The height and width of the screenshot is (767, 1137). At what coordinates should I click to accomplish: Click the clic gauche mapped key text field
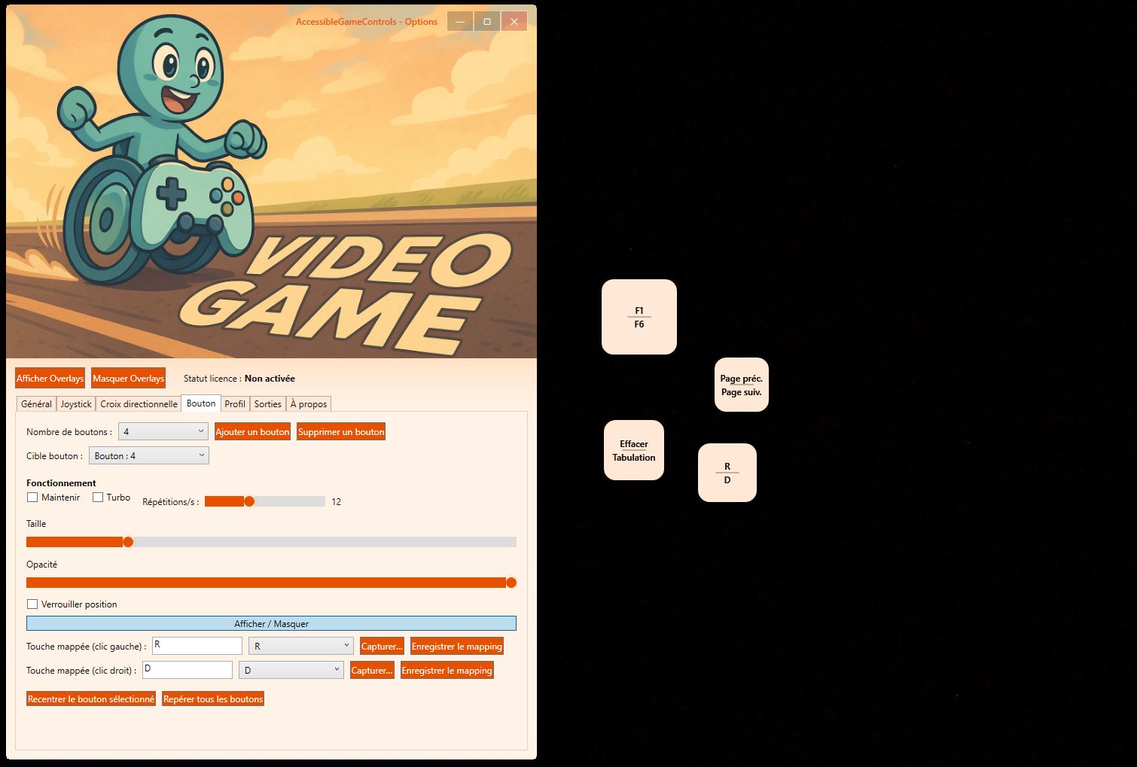197,646
